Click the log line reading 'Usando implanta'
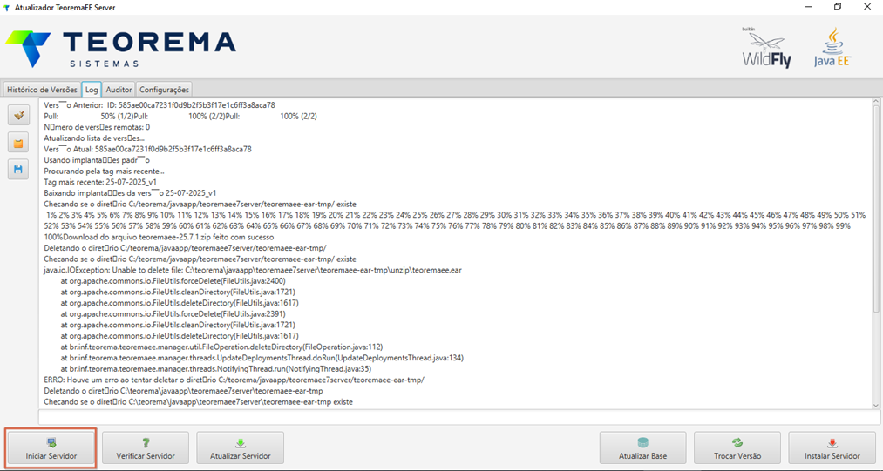Screen dimensions: 883x471 pyautogui.click(x=97, y=160)
